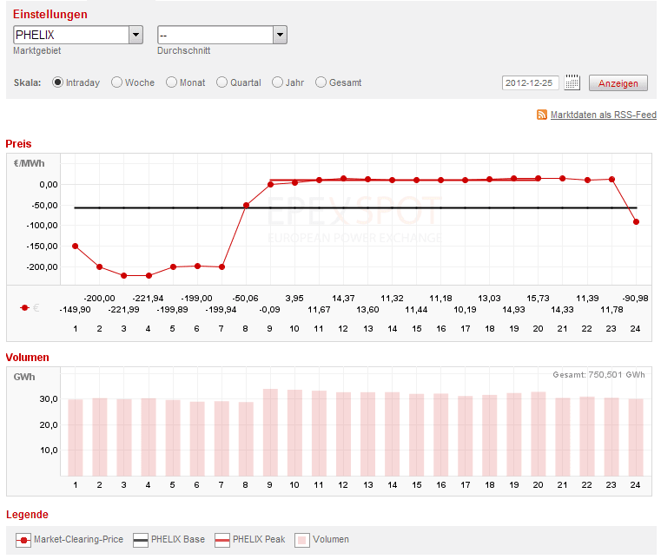Click the PHELIX Base legend label
The height and width of the screenshot is (559, 661).
pyautogui.click(x=178, y=539)
